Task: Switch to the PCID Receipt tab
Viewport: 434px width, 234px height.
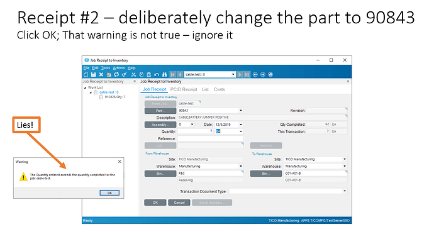Action: [184, 89]
